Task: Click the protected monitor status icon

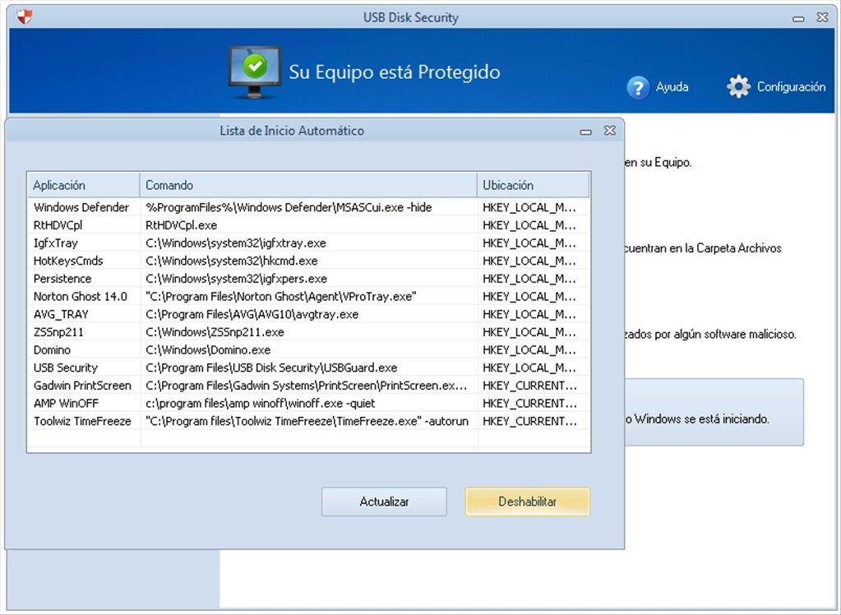Action: (x=254, y=72)
